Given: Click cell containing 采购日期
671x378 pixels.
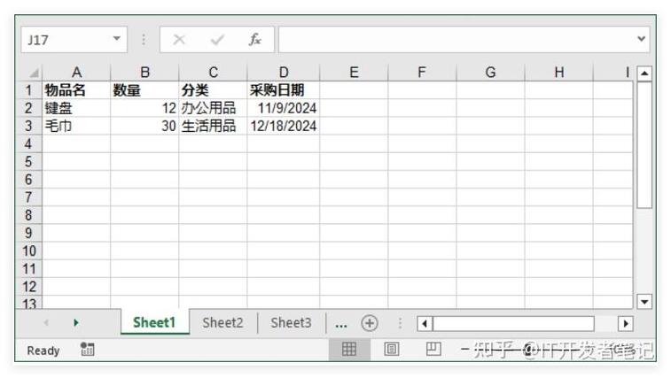Looking at the screenshot, I should [x=284, y=90].
